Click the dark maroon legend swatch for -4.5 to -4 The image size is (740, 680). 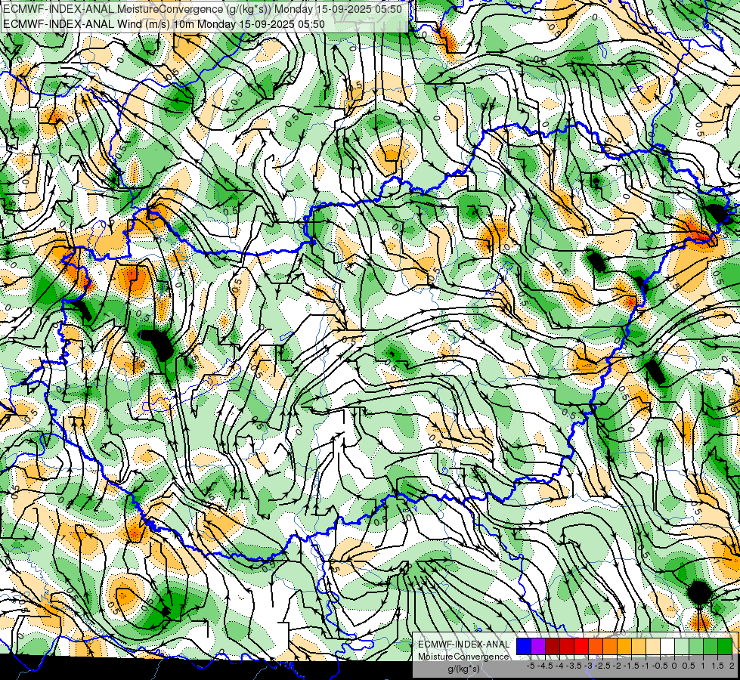[x=553, y=647]
